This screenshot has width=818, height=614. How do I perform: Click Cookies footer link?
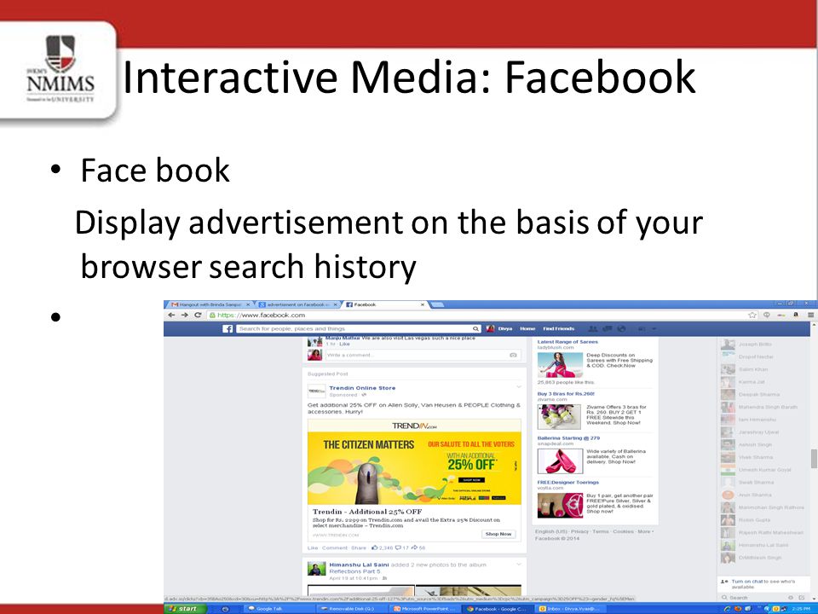(x=624, y=531)
